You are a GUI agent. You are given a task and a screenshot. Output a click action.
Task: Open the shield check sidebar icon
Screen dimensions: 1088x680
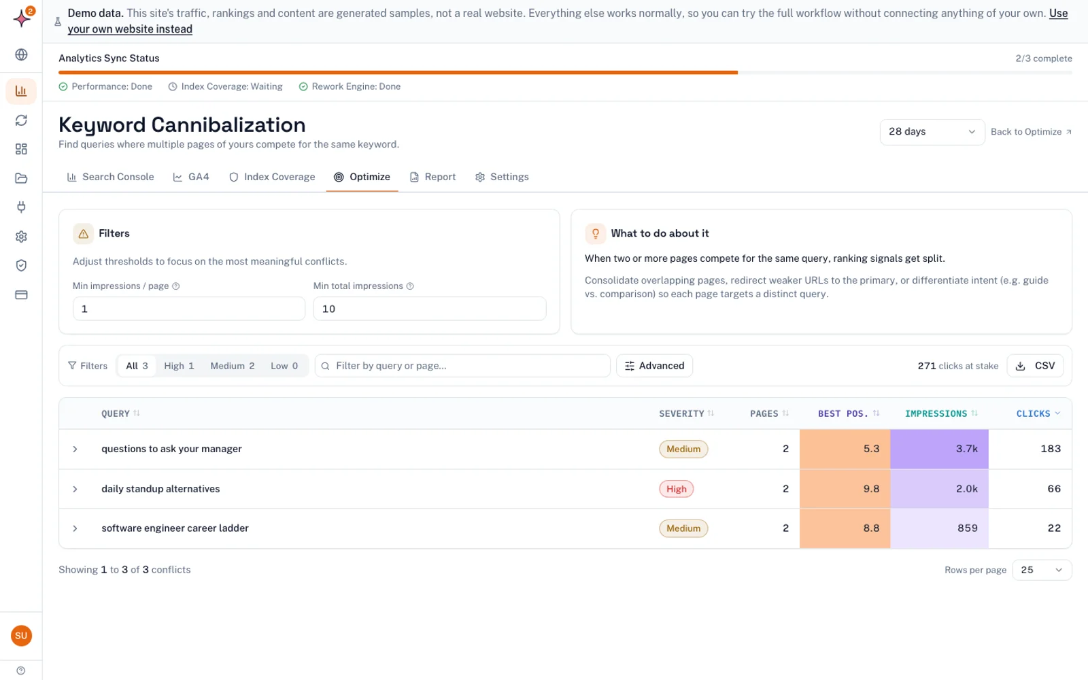click(x=21, y=265)
